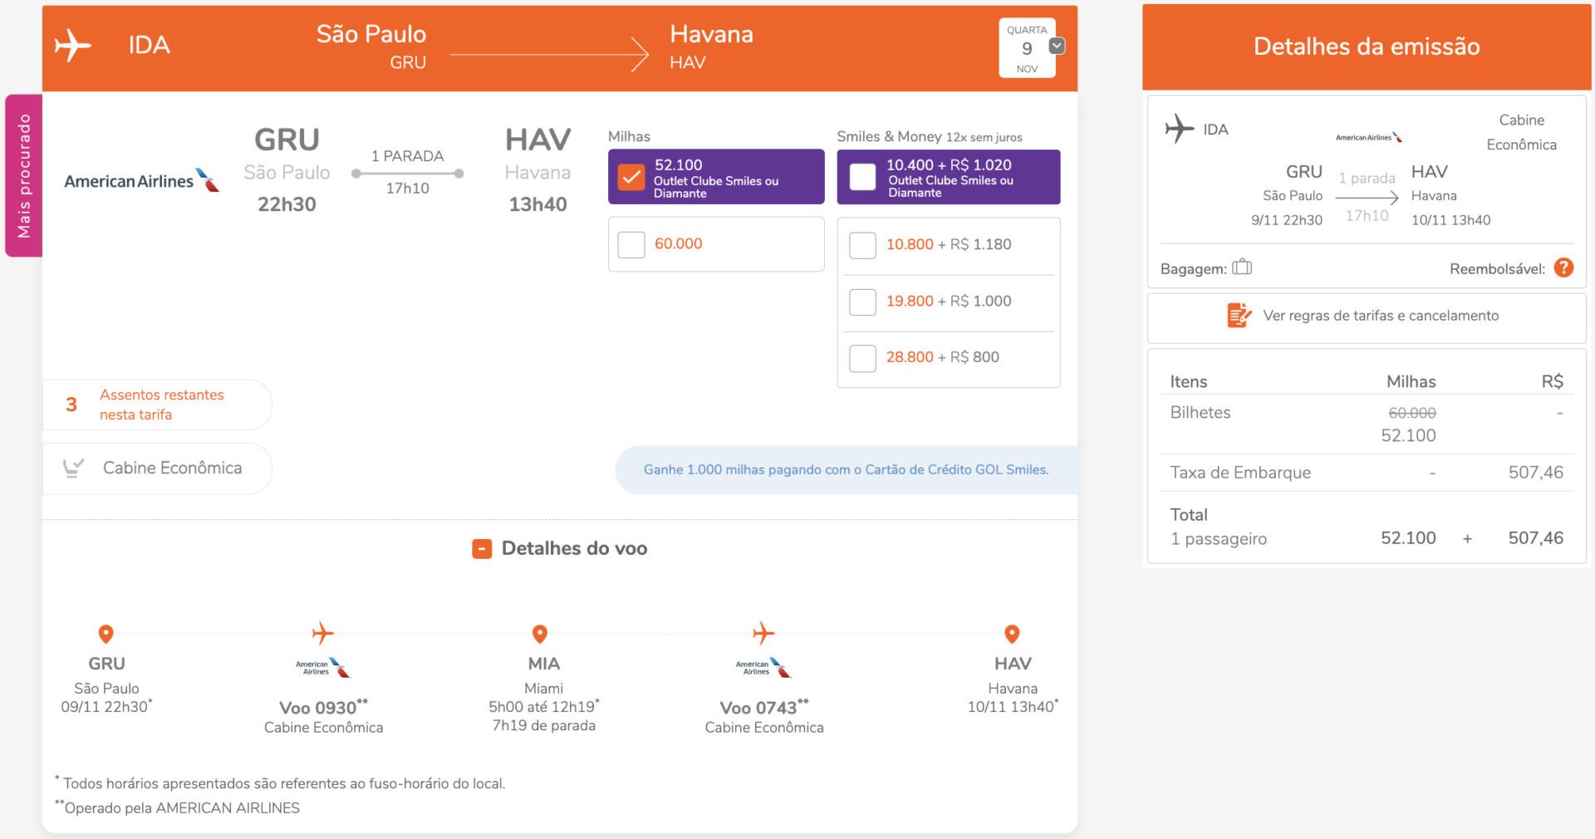Viewport: 1595px width, 839px height.
Task: Select the 28.800 + R$ 800 option
Action: click(862, 358)
